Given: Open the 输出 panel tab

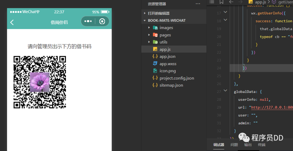Looking at the screenshot, I should (x=248, y=145).
